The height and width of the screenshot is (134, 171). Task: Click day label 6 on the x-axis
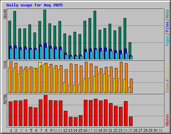[36, 130]
